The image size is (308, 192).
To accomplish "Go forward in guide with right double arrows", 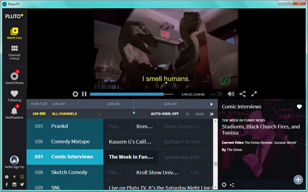I will (211, 114).
